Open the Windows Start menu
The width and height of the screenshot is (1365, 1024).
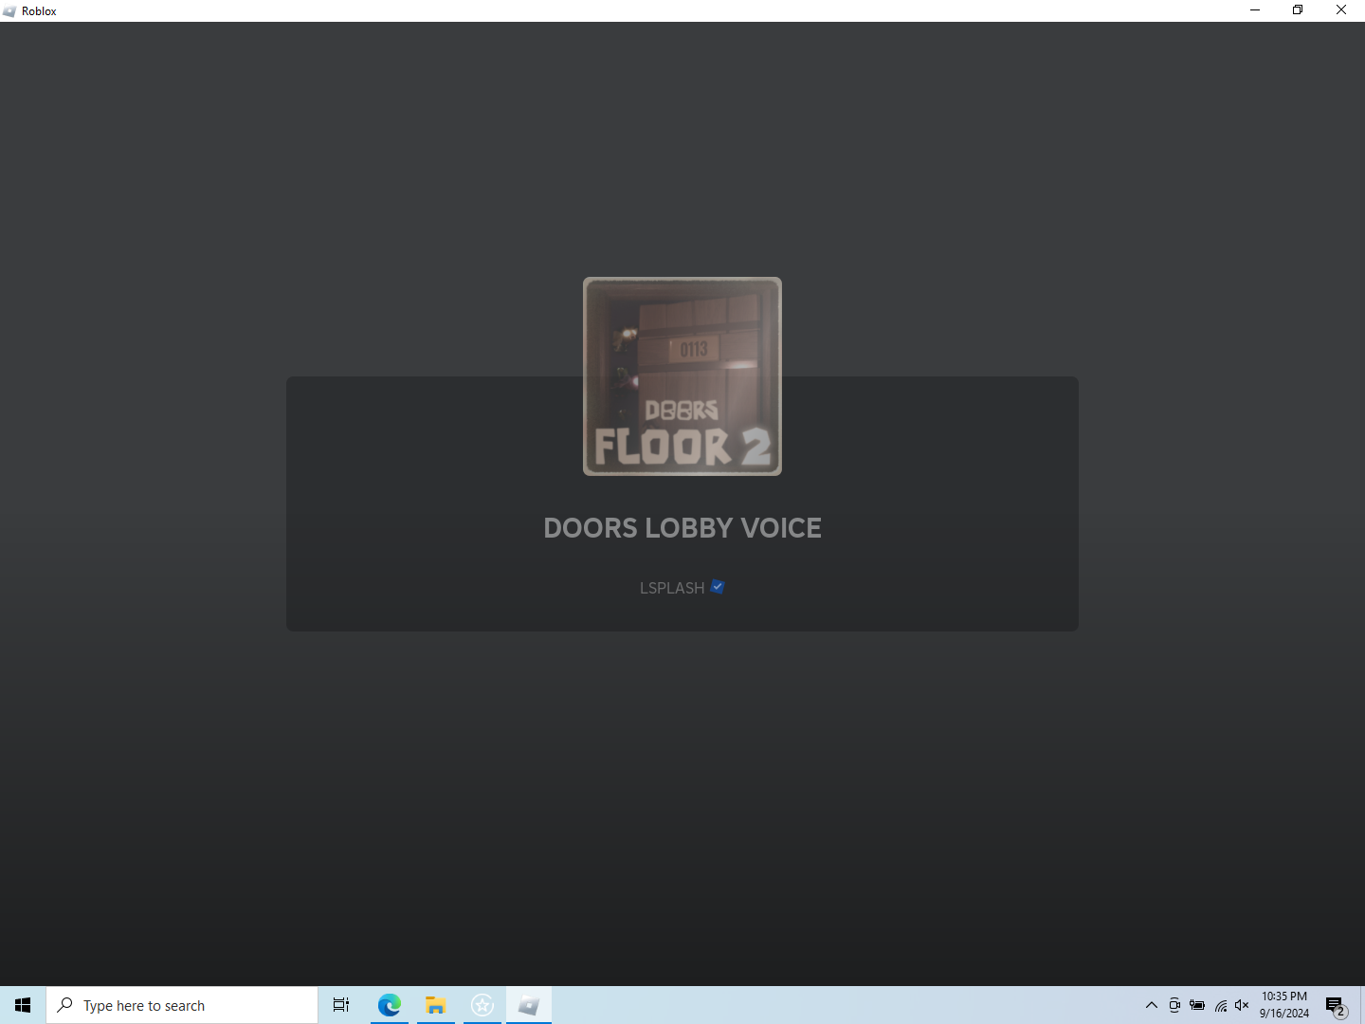point(23,1005)
